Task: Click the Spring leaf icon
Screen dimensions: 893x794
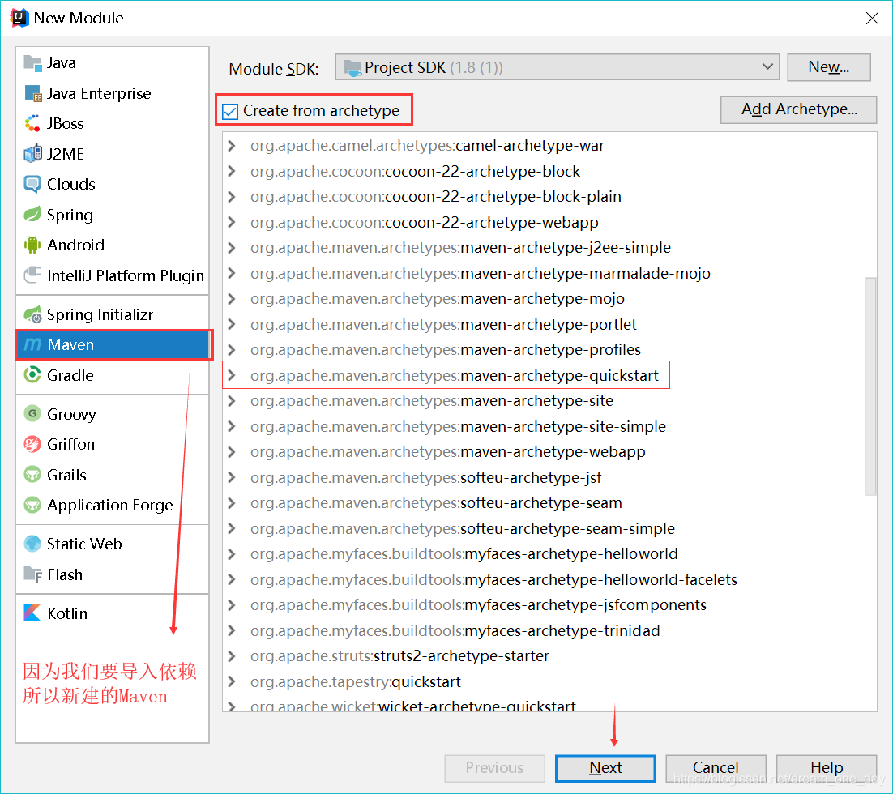Action: 32,215
